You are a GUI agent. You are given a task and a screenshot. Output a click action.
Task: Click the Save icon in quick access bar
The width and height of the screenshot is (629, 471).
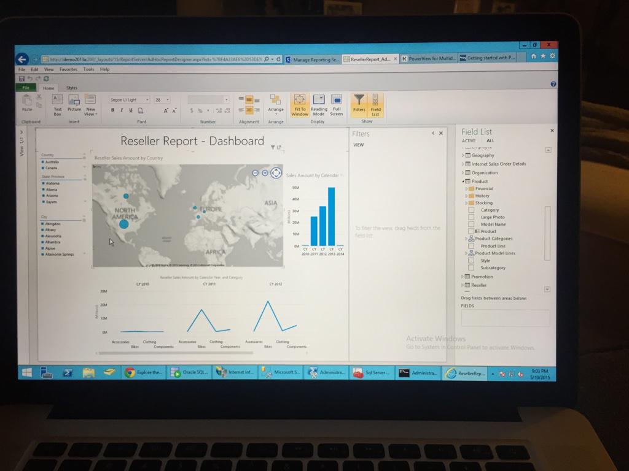[21, 78]
